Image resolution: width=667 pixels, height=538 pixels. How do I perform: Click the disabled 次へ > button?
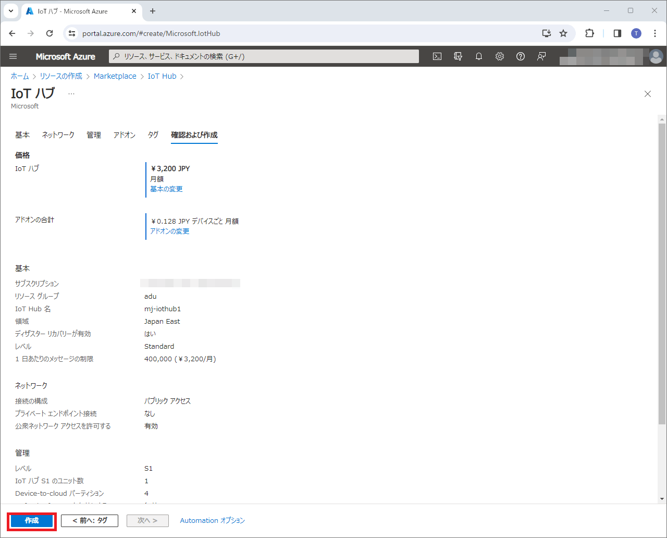point(147,521)
